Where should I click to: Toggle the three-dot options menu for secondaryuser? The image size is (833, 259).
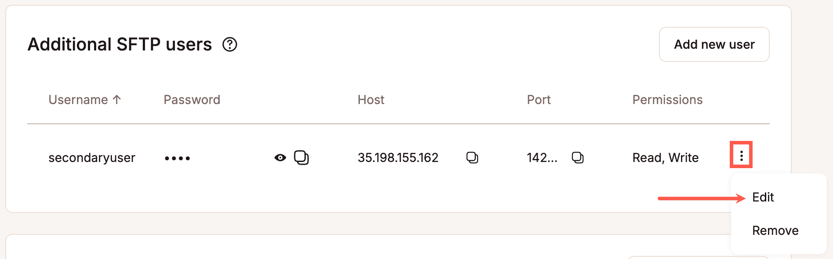(741, 155)
